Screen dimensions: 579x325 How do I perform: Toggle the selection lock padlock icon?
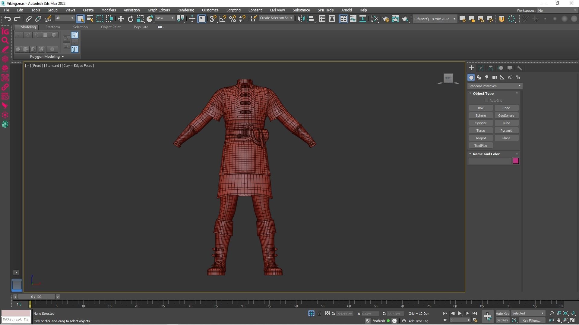tap(319, 313)
